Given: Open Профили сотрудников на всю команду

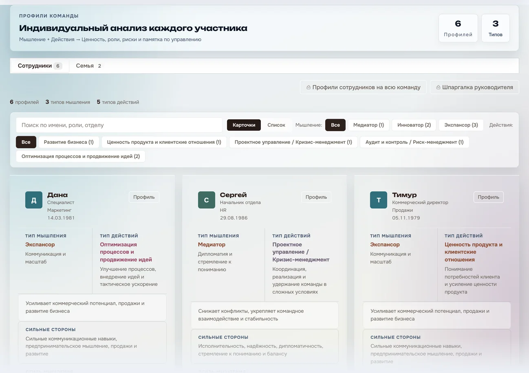Looking at the screenshot, I should [x=363, y=87].
